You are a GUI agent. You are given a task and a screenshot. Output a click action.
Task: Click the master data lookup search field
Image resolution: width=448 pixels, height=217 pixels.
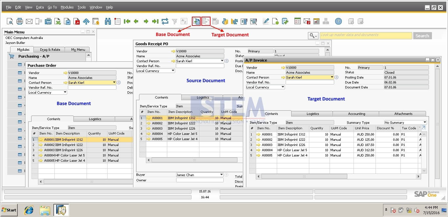[x=366, y=35]
